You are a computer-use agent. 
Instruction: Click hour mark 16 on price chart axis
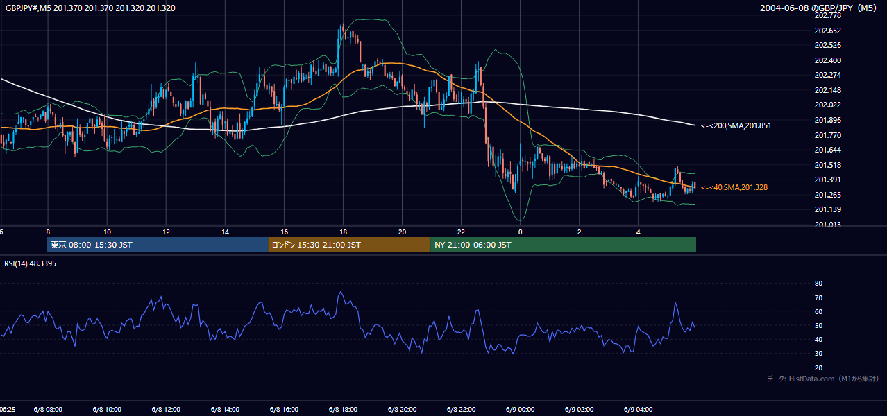284,232
